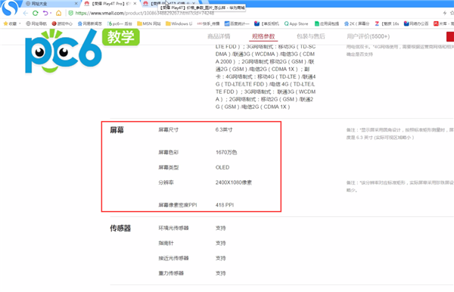
Task: Click the green security shield in the address bar
Action: (70, 13)
